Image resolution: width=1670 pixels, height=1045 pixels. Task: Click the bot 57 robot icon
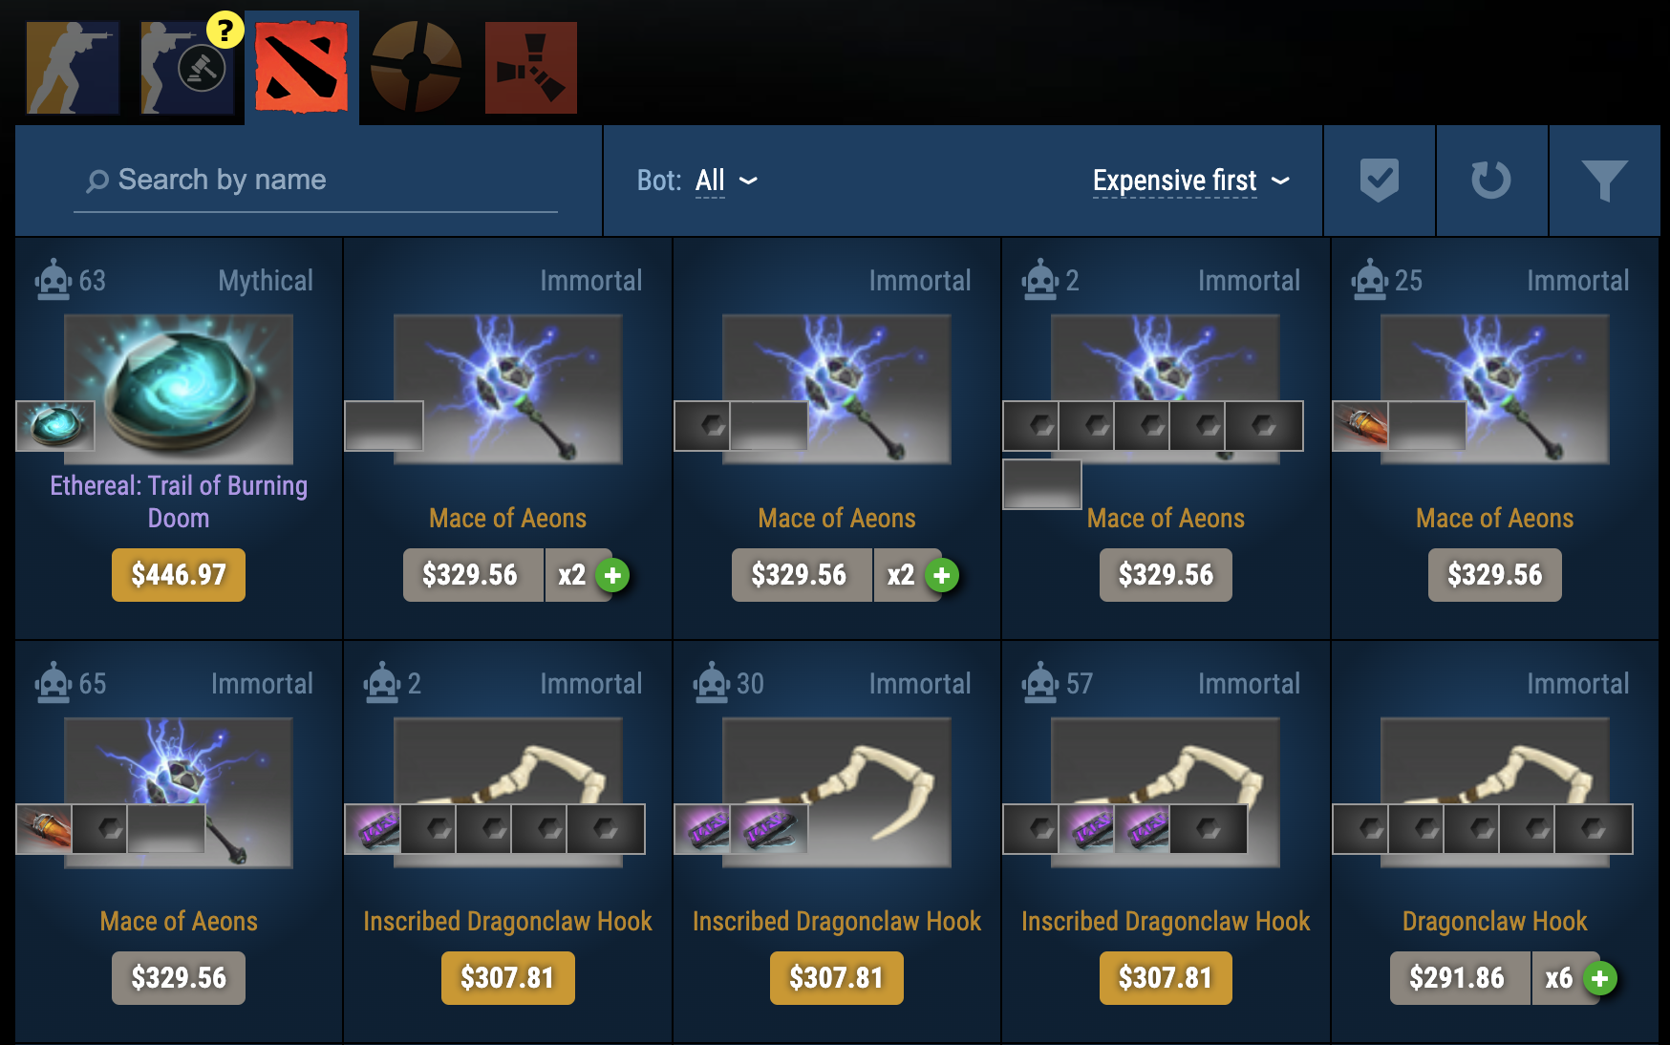coord(1040,683)
